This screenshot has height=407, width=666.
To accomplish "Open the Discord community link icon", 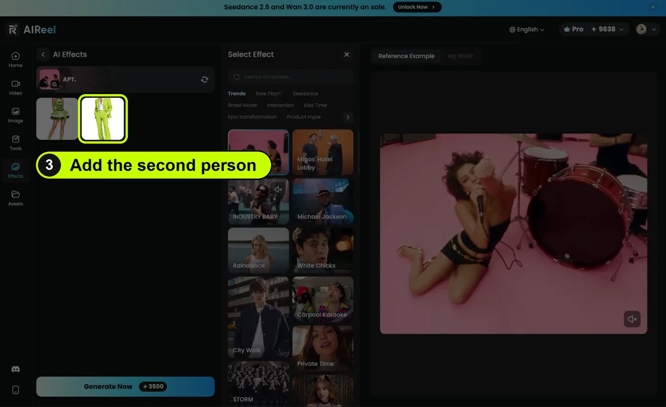I will coord(15,369).
